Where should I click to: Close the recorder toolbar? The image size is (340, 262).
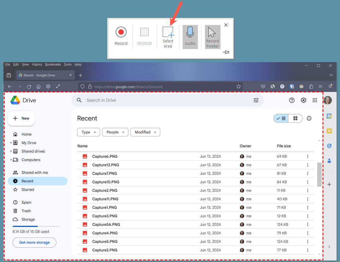click(x=226, y=25)
